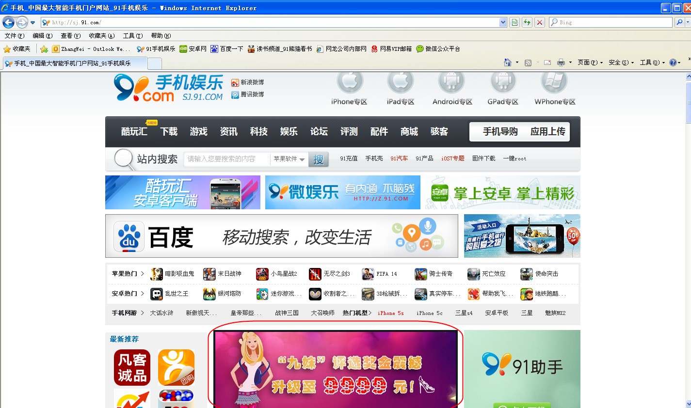Click the browser Forward button

coord(22,22)
